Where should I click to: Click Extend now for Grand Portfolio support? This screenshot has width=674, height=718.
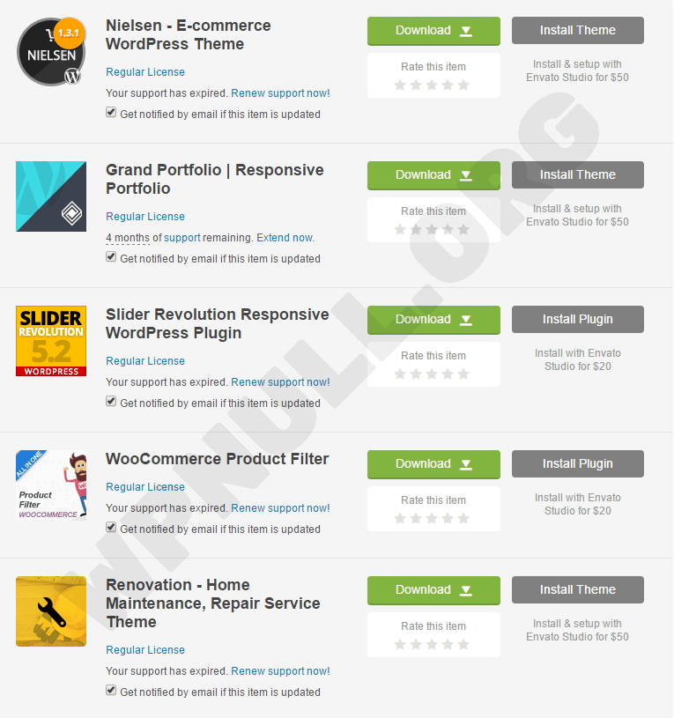coord(285,238)
